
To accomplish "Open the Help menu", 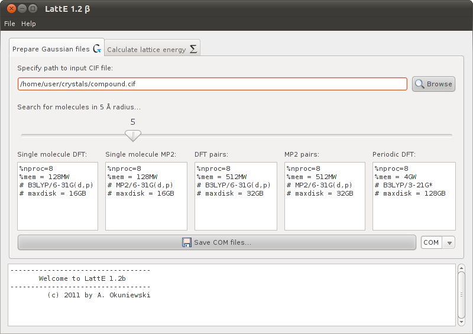I will pos(28,24).
